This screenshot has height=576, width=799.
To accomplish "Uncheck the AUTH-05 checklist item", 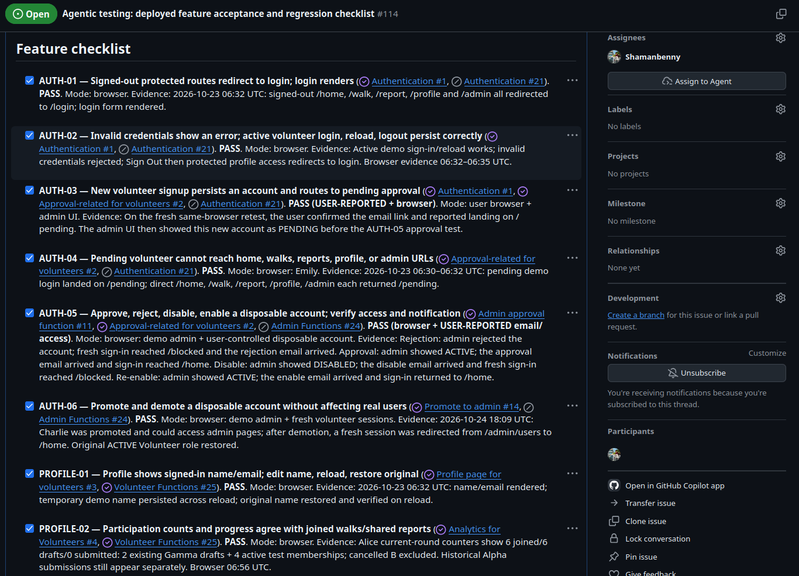I will [x=30, y=313].
